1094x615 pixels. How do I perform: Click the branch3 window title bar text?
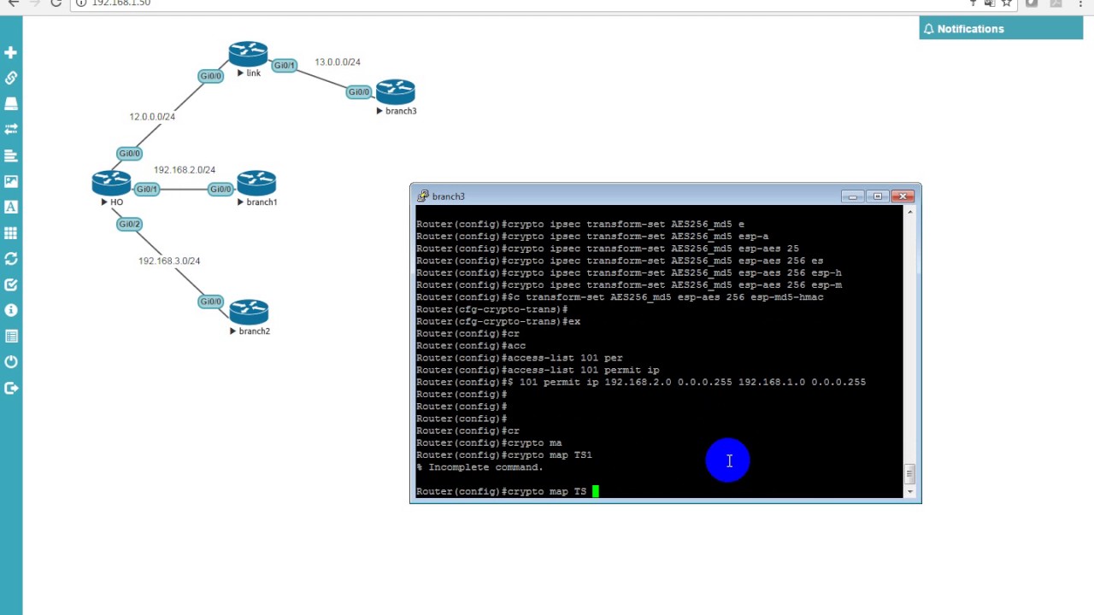[x=449, y=196]
